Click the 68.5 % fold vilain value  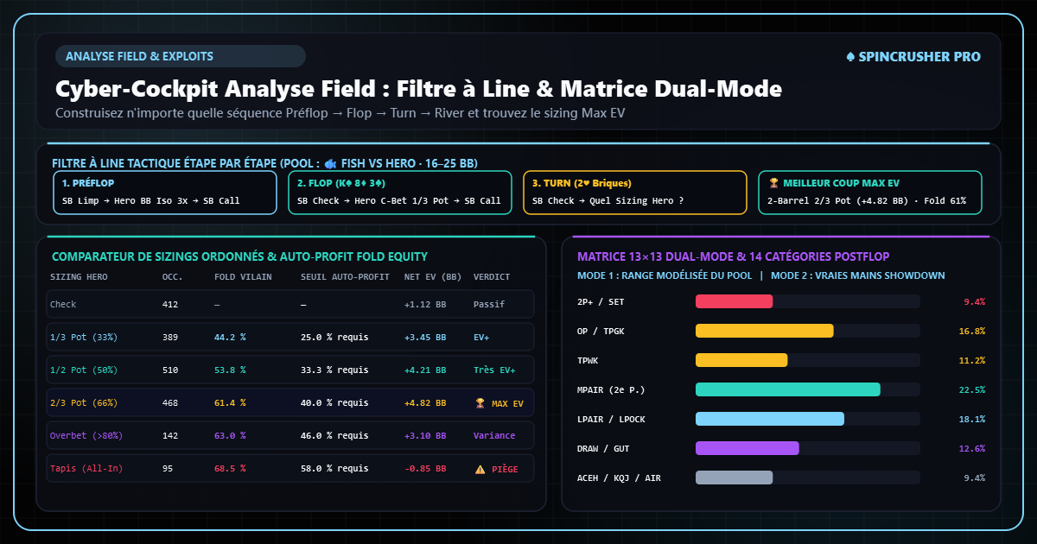tap(230, 469)
